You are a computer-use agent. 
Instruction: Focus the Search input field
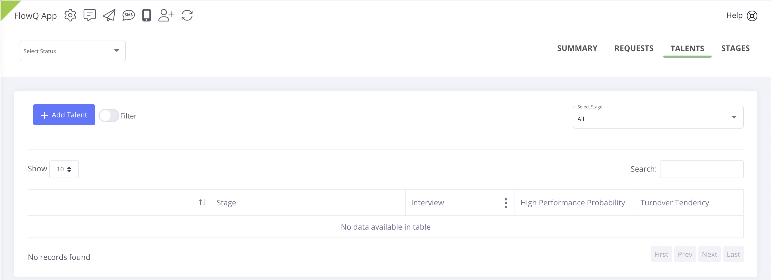click(701, 169)
